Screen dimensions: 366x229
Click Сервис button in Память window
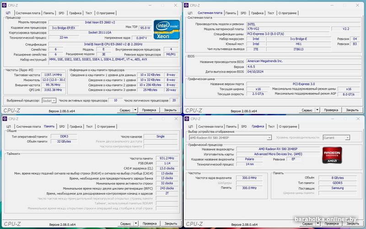(125, 224)
